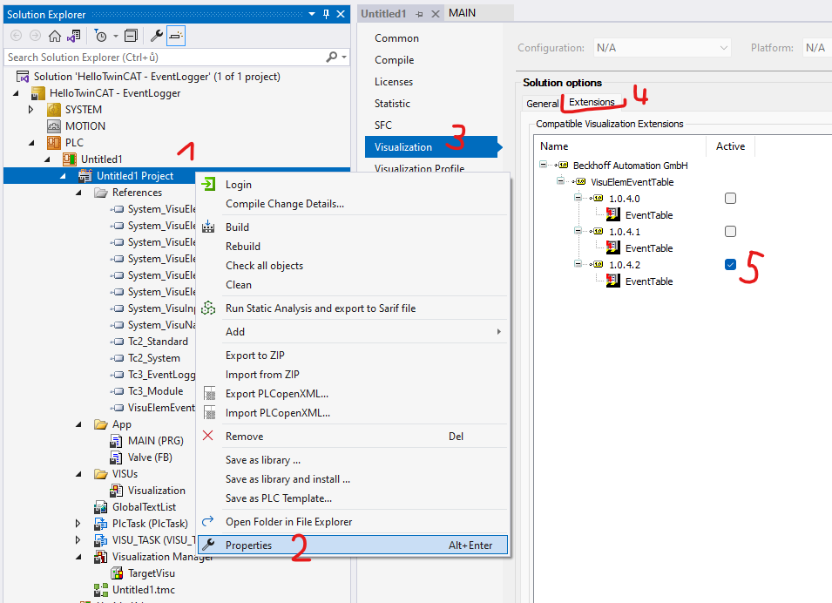Collapse the References folder node
The image size is (832, 603).
[79, 193]
